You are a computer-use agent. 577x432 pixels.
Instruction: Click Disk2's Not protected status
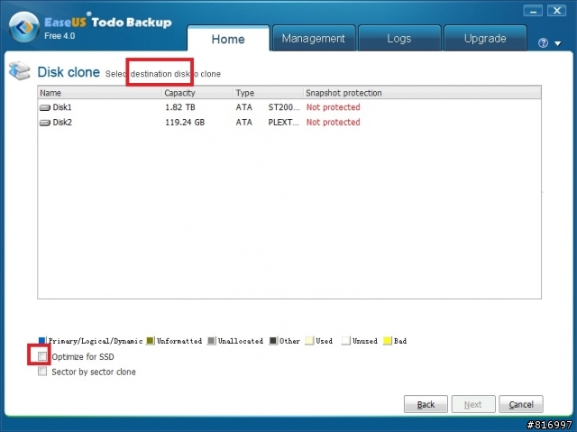point(333,122)
